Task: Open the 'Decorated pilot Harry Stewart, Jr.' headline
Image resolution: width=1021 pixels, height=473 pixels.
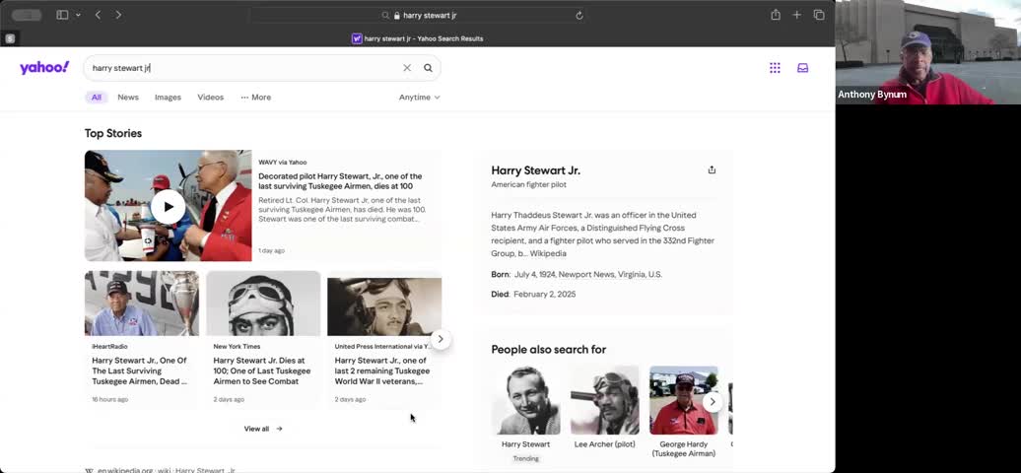Action: coord(340,181)
